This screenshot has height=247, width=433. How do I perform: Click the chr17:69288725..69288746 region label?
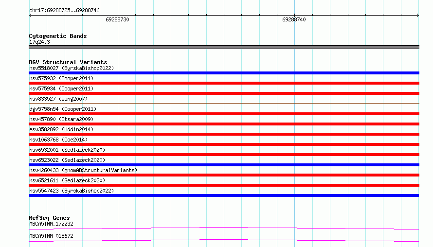pyautogui.click(x=64, y=11)
